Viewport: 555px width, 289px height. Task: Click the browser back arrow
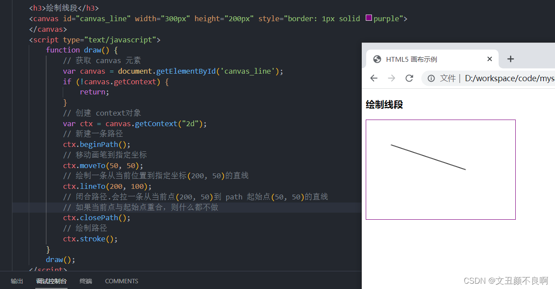(x=374, y=78)
